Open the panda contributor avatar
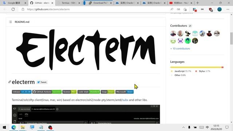 click(188, 33)
